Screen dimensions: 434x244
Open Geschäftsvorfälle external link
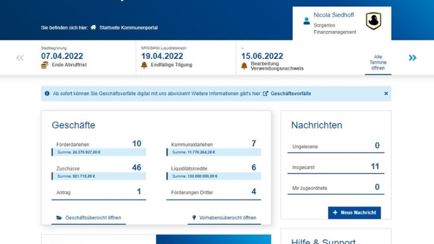coord(291,93)
